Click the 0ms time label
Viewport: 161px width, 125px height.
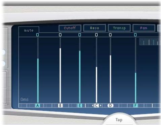pos(25,99)
